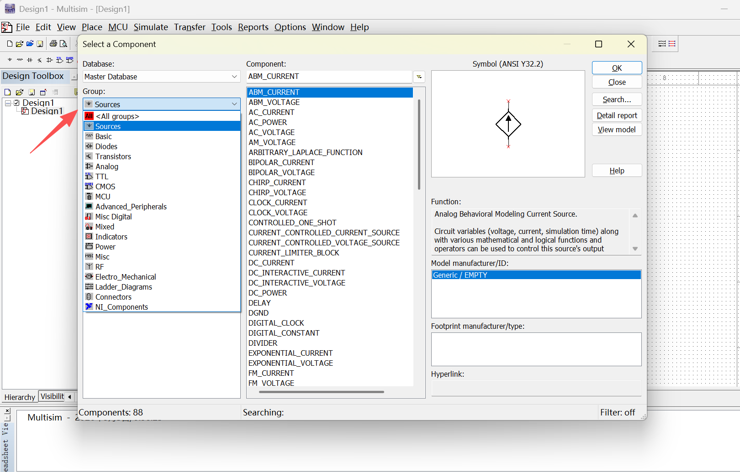The height and width of the screenshot is (472, 740).
Task: Click the Print Preview magnifier icon
Action: pyautogui.click(x=63, y=44)
